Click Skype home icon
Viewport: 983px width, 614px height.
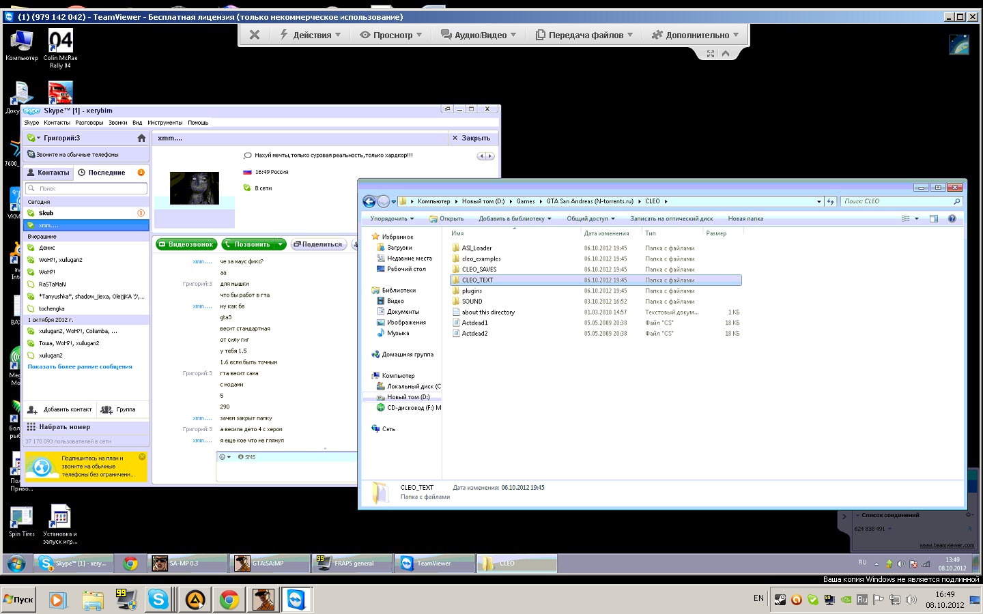(141, 138)
